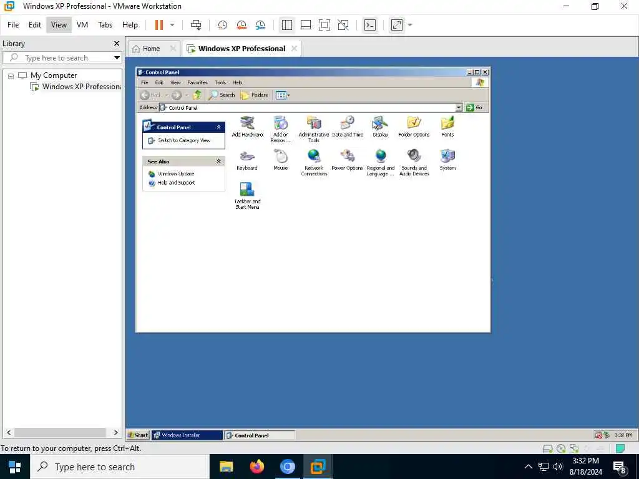The width and height of the screenshot is (639, 479).
Task: Open the stretch guest dropdown arrow
Action: click(410, 25)
